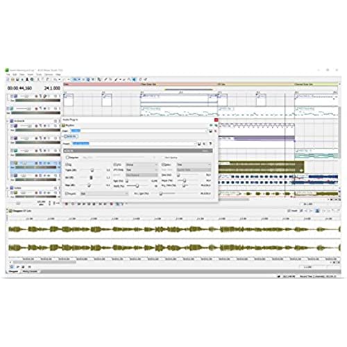Click the save preset icon beside Preset field
Viewport: 347px width, 347px height.
(199, 144)
